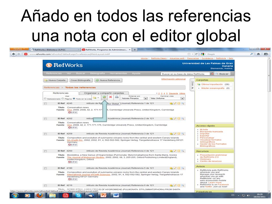Edit reference 4259 using its pencil icon
This screenshot has width=272, height=204.
point(175,134)
